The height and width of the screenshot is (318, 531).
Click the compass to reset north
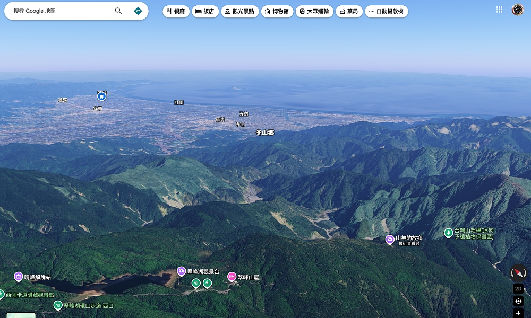click(x=518, y=273)
